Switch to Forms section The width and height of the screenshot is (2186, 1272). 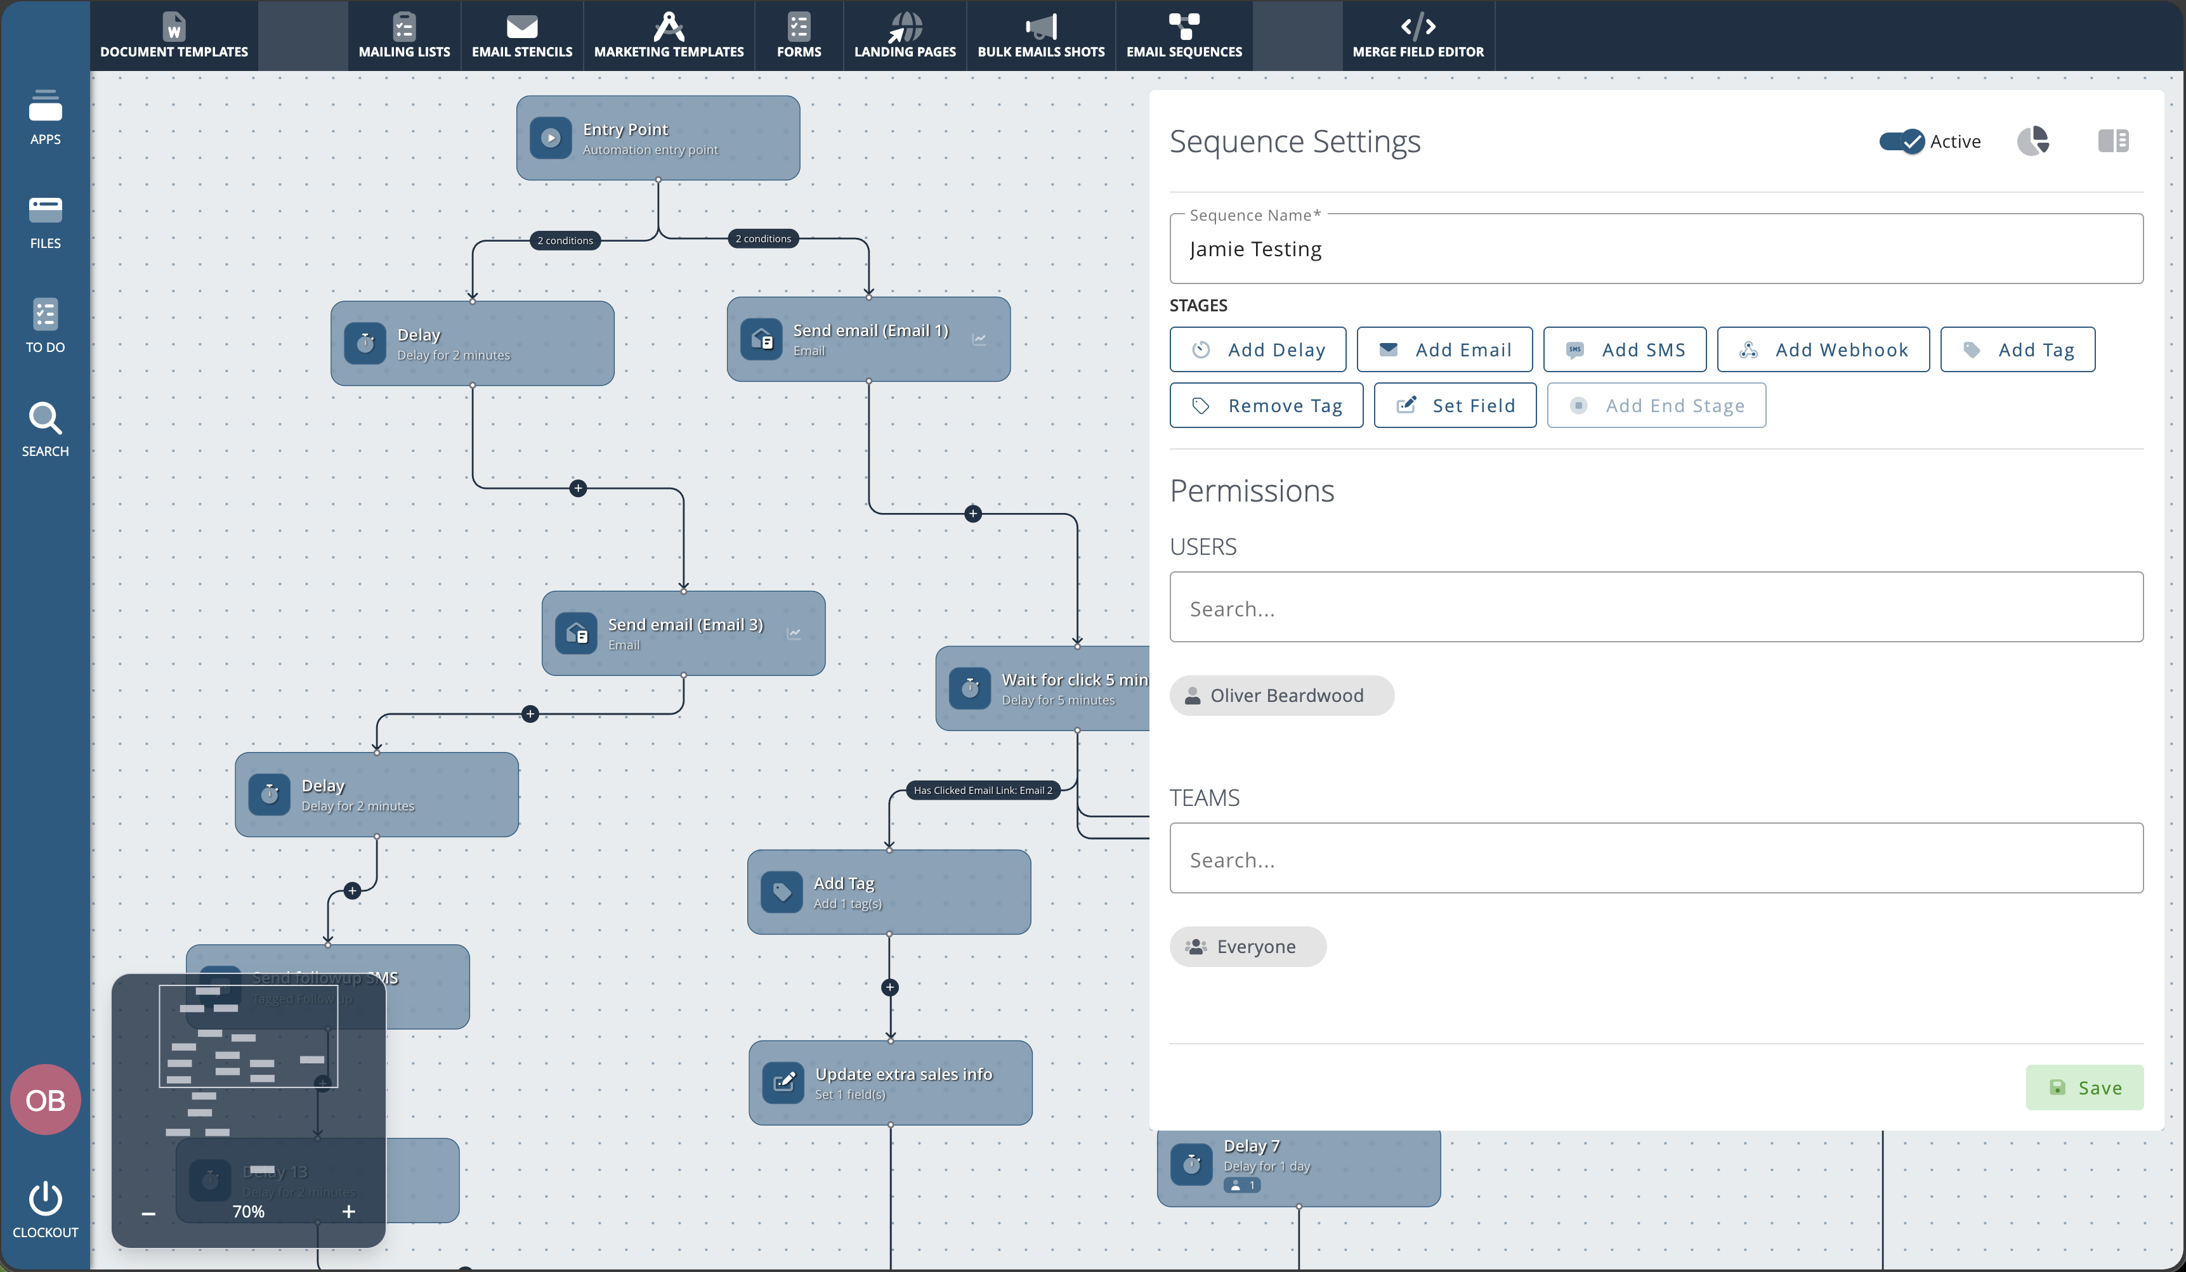[x=799, y=36]
